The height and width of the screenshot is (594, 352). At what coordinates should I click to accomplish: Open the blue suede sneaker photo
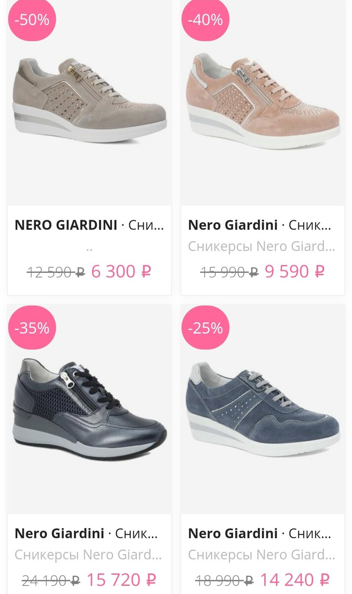(263, 409)
